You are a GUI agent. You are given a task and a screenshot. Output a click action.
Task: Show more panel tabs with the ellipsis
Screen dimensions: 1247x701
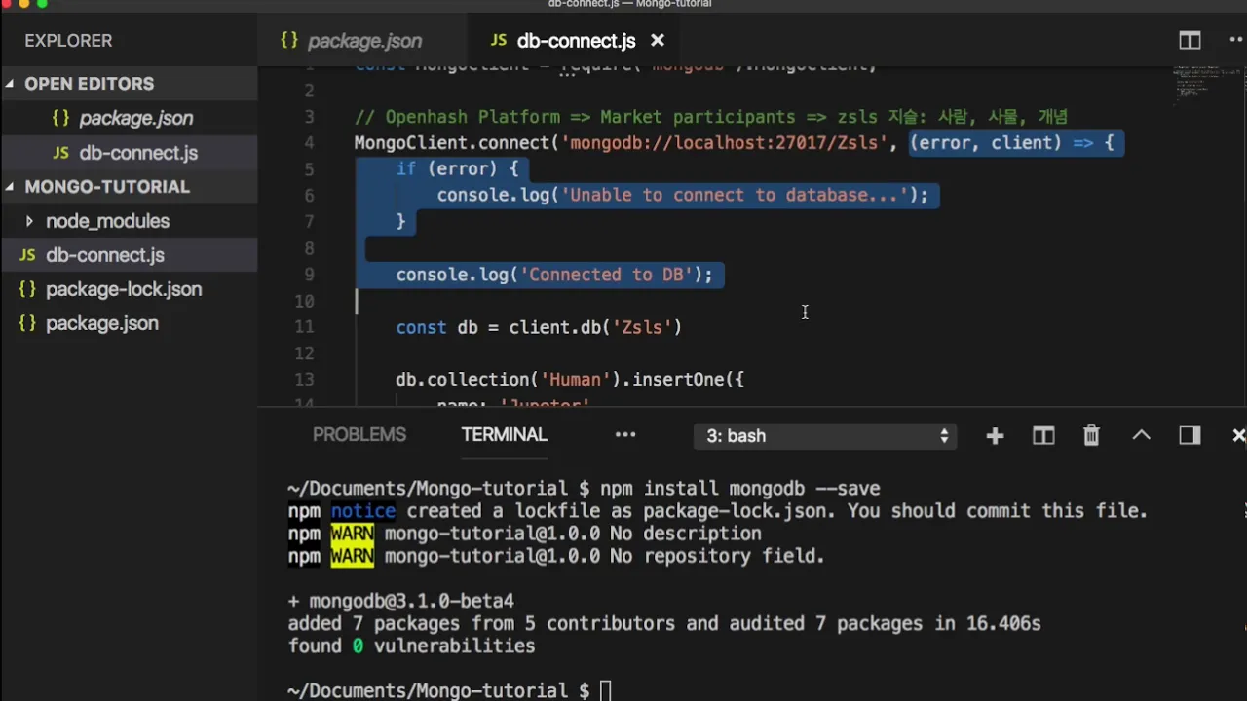[625, 435]
